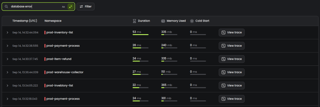
Task: View trace for prod-inventory-list
Action: click(x=232, y=32)
